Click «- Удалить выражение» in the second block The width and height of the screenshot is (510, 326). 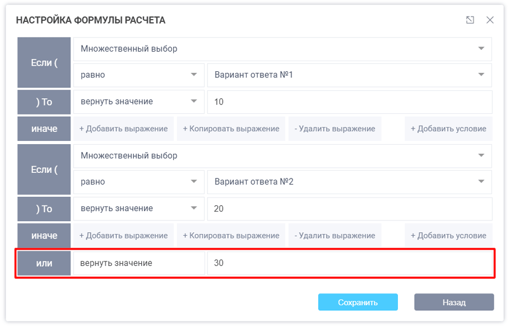click(335, 235)
